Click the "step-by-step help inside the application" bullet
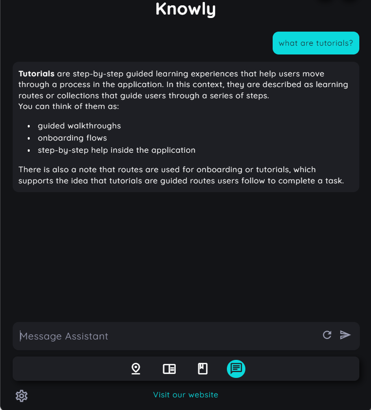 (116, 150)
